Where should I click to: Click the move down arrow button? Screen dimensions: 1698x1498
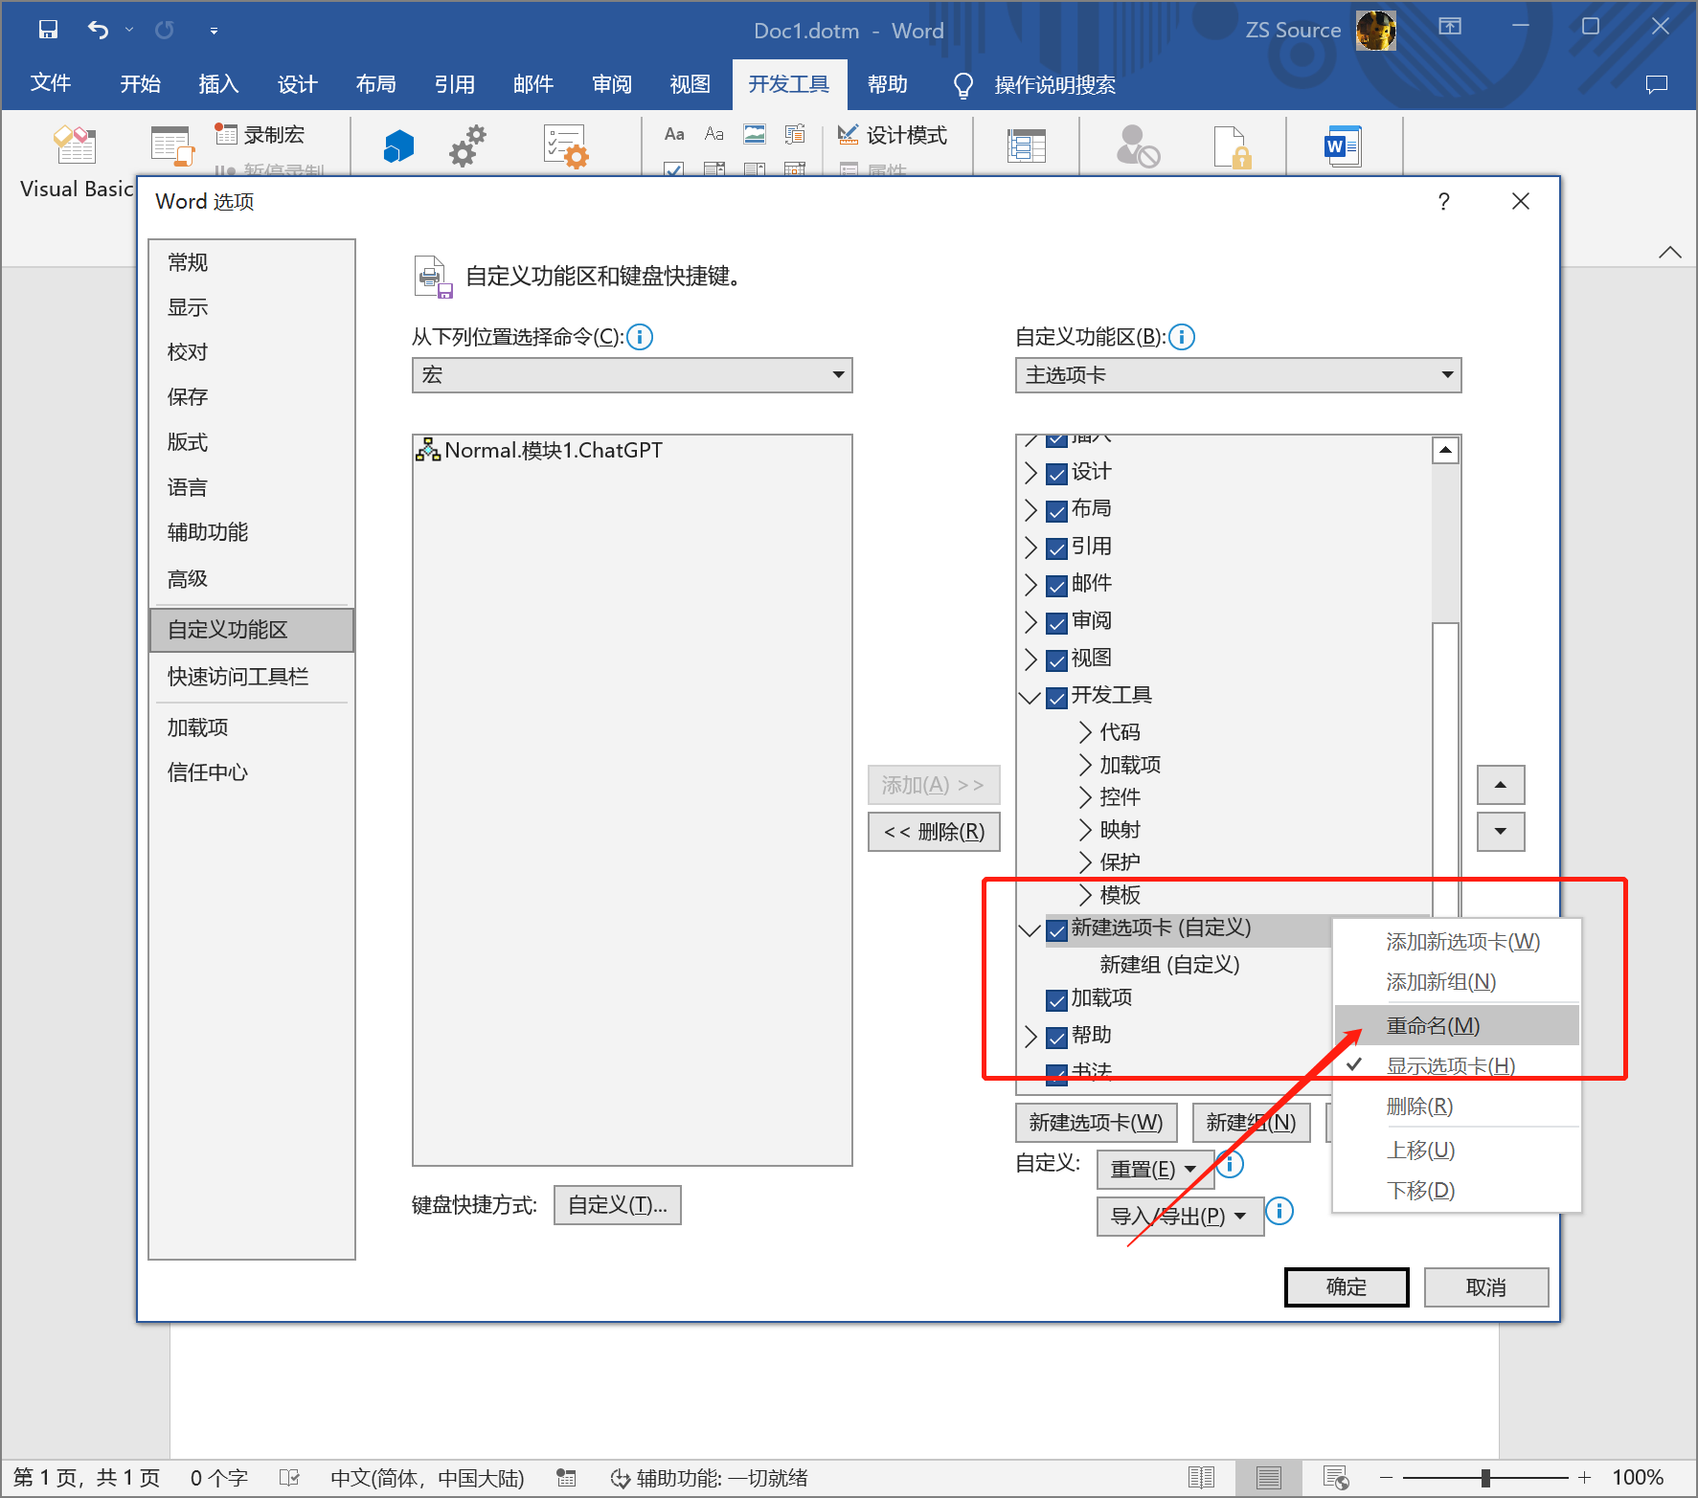pos(1500,831)
